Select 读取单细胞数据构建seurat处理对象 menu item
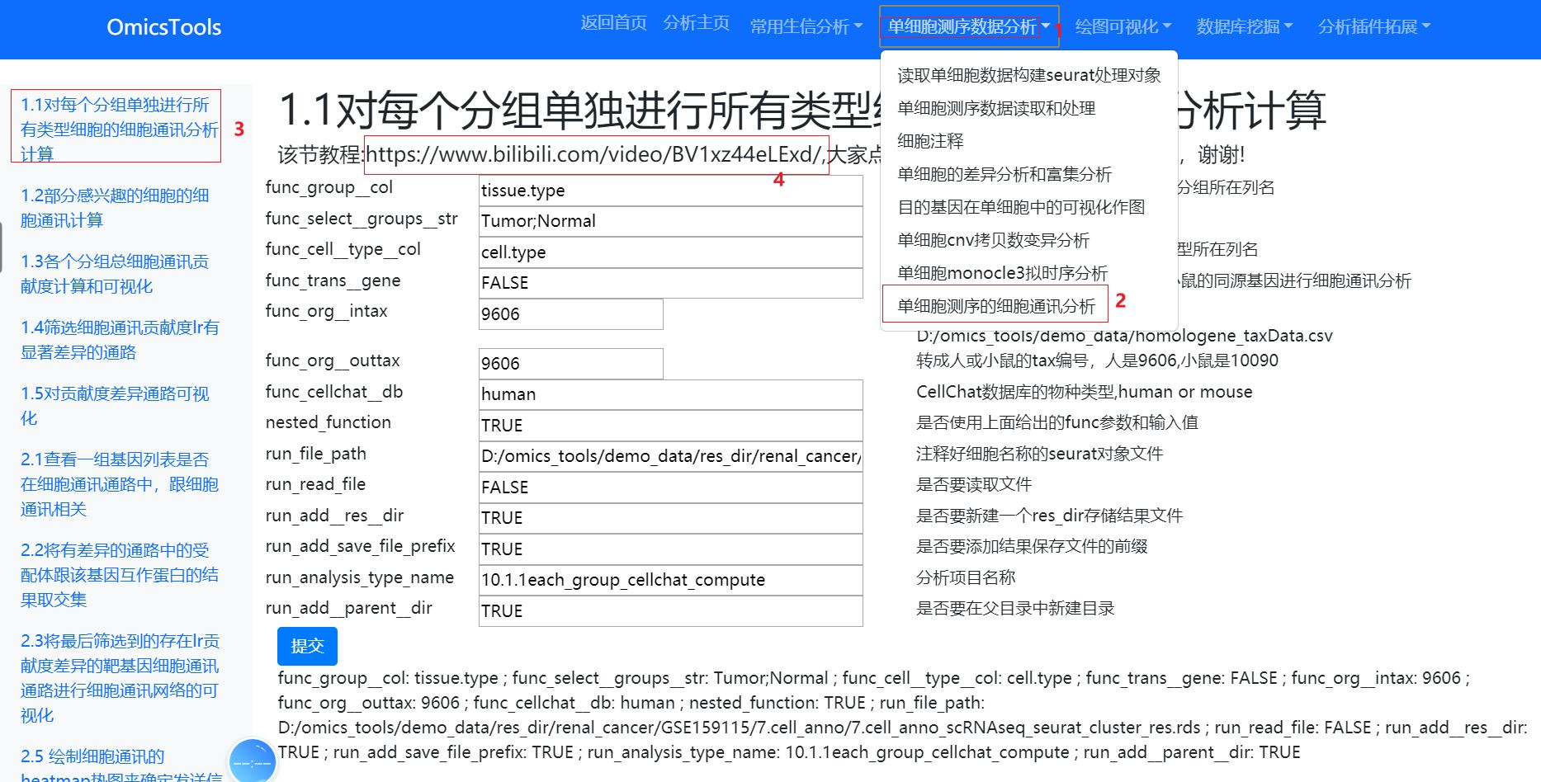The image size is (1541, 782). point(1028,75)
